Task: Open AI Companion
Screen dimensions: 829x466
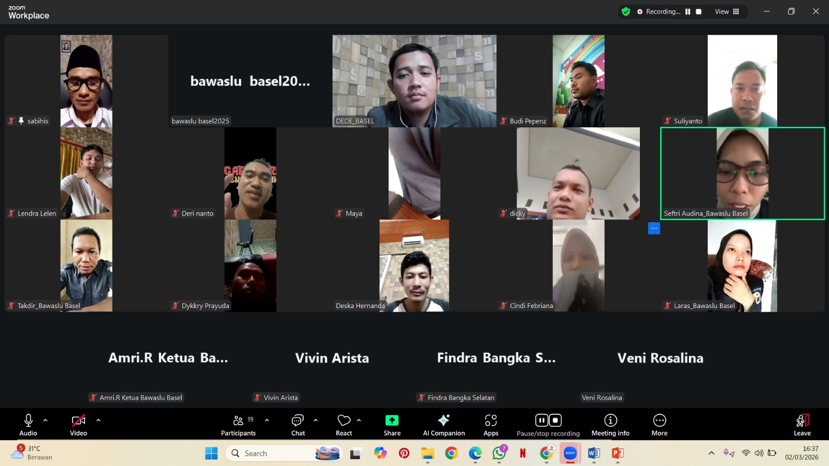Action: coord(444,425)
